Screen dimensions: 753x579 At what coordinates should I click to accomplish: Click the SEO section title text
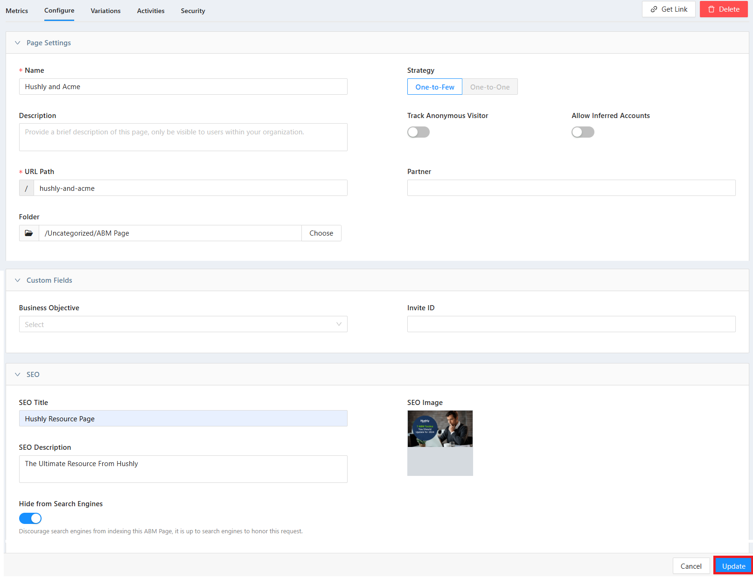(x=33, y=375)
